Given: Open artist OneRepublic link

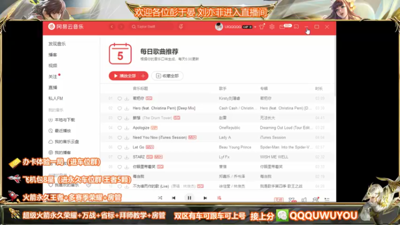Looking at the screenshot, I should click(229, 128).
